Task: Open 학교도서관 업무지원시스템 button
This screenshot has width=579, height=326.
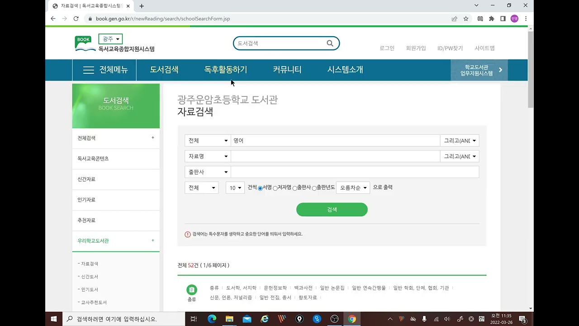Action: click(479, 70)
